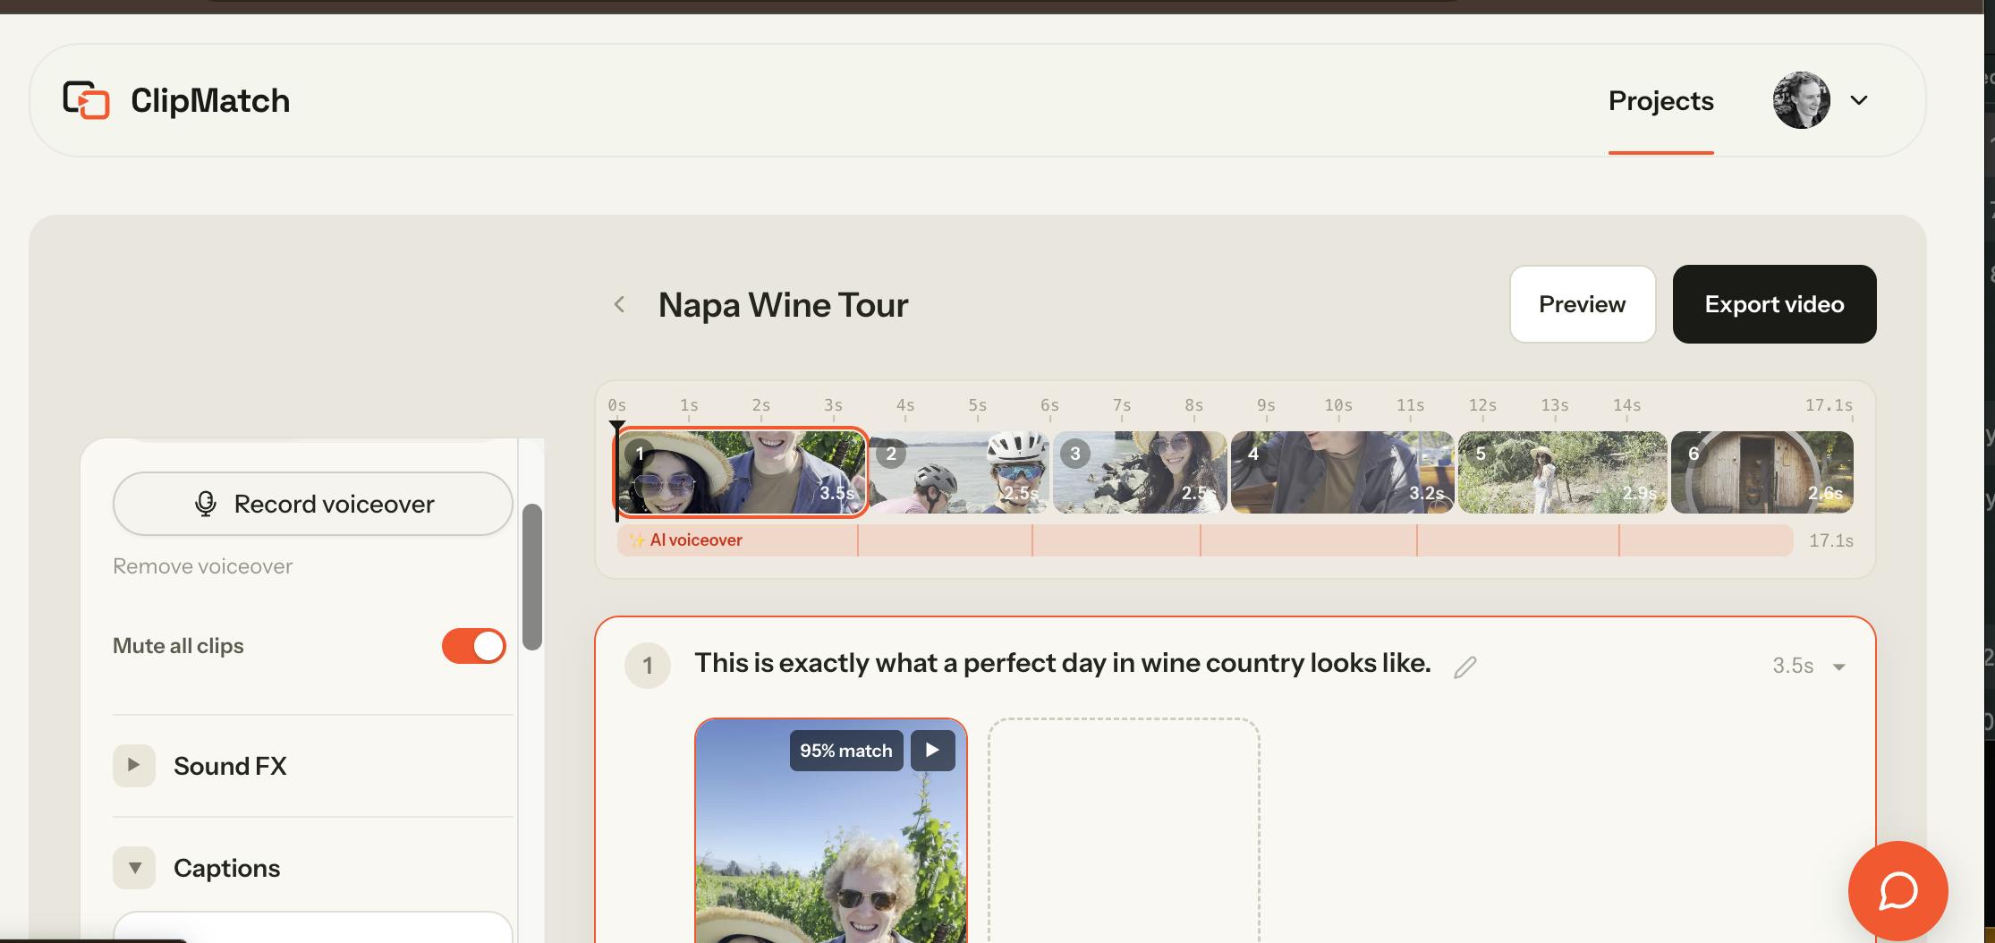Toggle the Mute all clips switch
The image size is (1995, 943).
473,646
